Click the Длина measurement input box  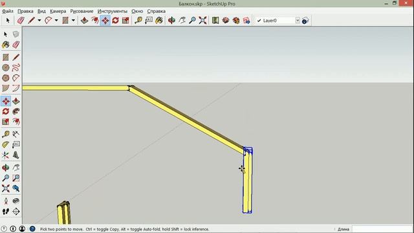coord(382,229)
